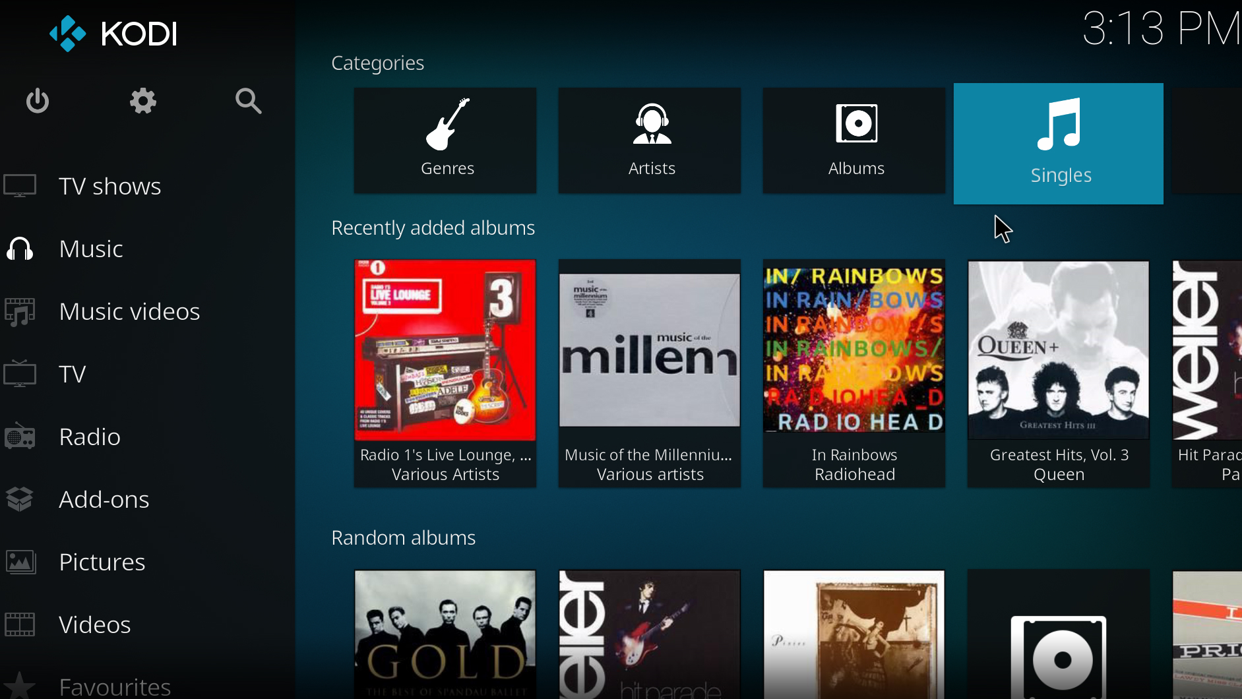Open the Genres guitar category
Image resolution: width=1242 pixels, height=699 pixels.
445,140
